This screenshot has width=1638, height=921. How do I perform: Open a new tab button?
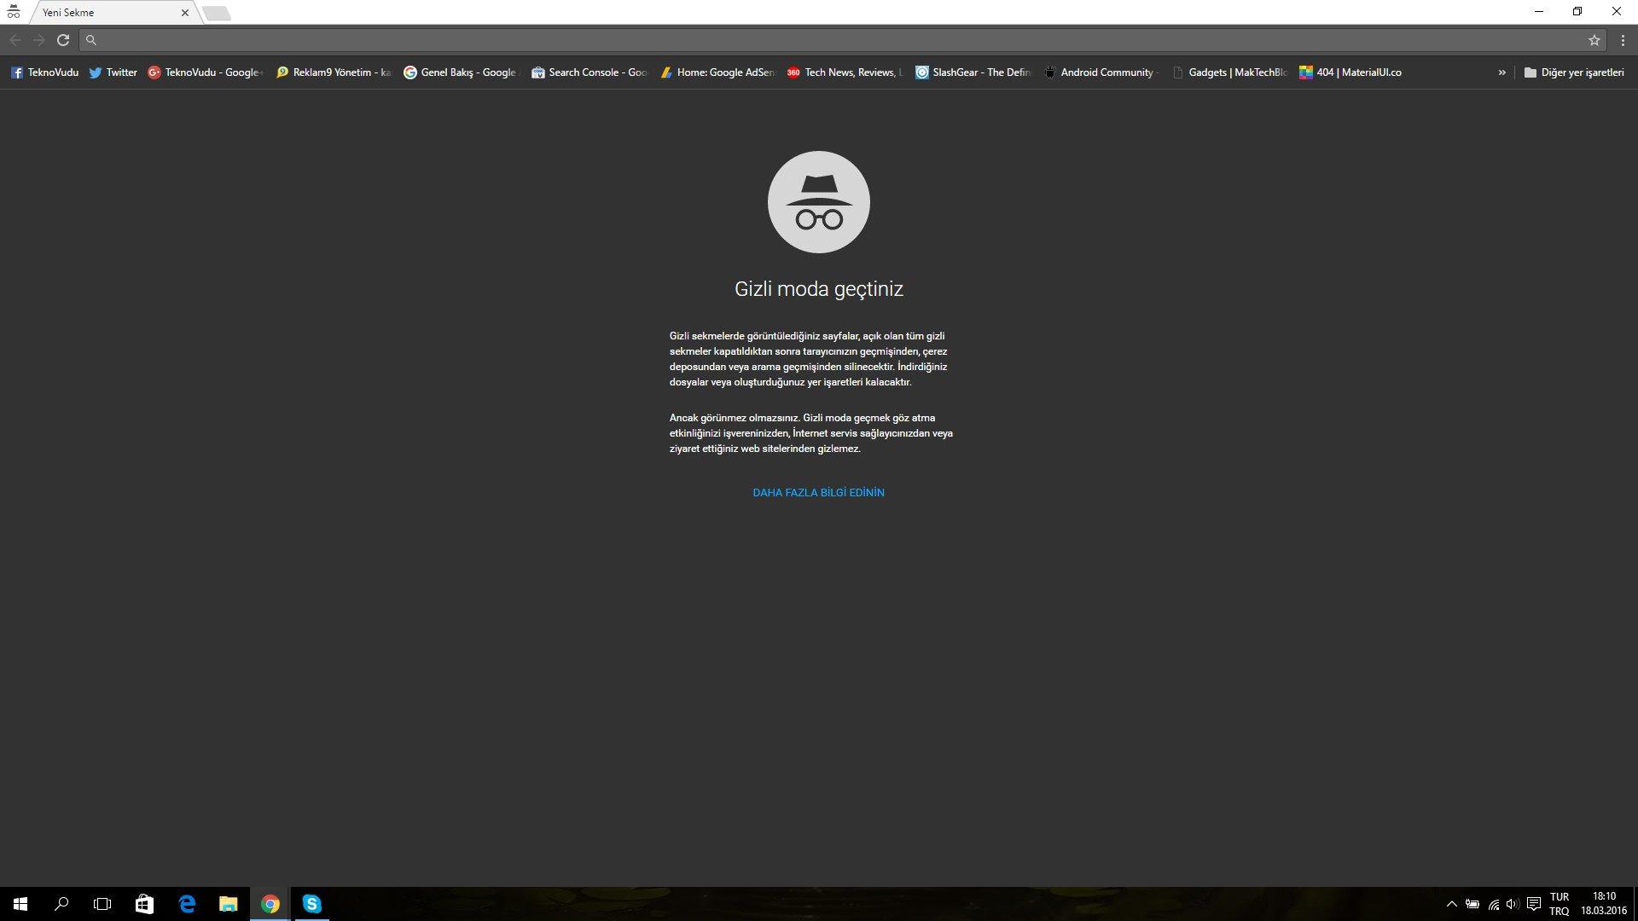(217, 13)
